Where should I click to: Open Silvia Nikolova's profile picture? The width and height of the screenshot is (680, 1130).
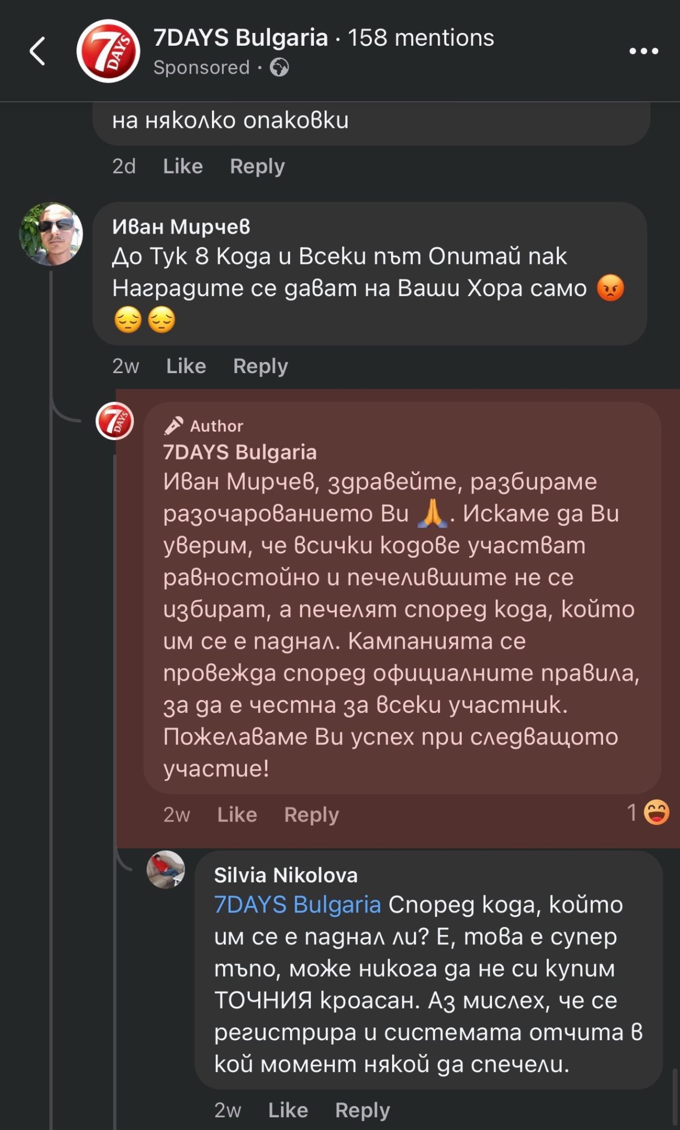(166, 870)
